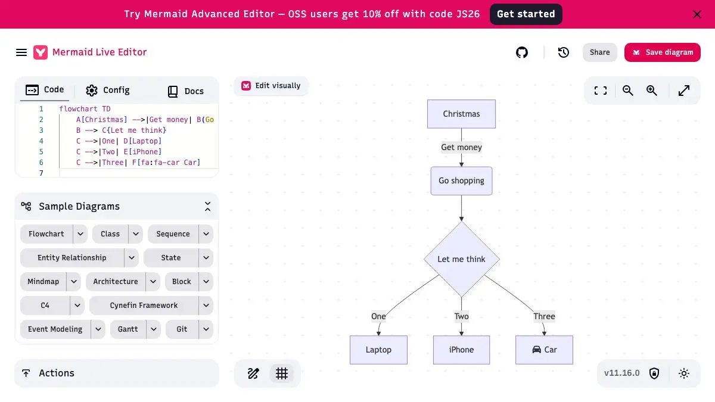Select the Christmas node
The width and height of the screenshot is (715, 402).
[x=462, y=114]
